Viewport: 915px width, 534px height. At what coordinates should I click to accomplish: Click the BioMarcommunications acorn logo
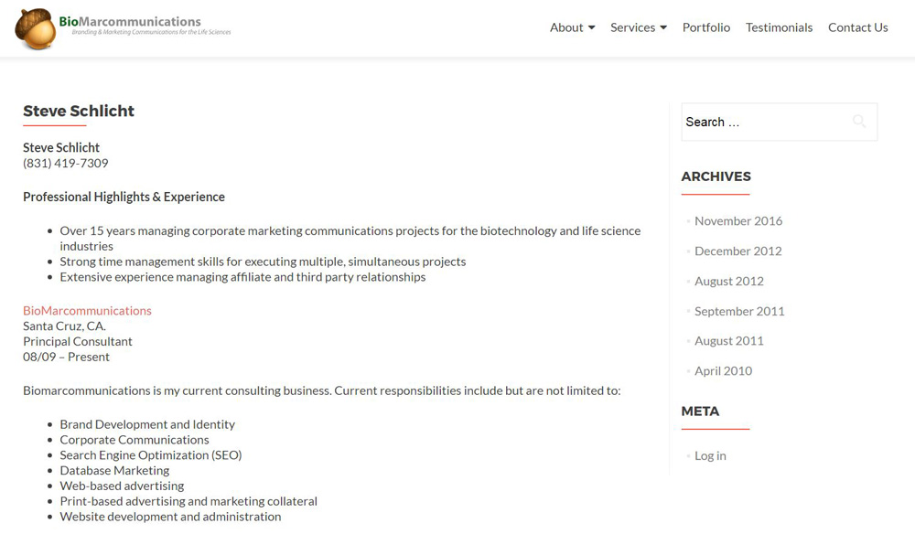(35, 28)
